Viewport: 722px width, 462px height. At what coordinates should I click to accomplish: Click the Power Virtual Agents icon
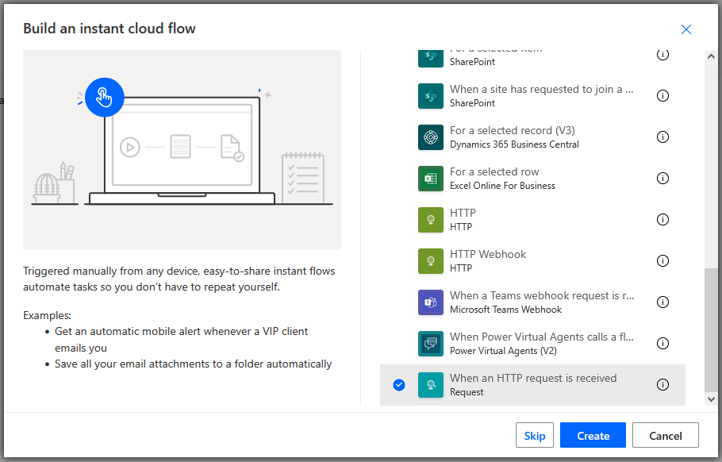[x=431, y=344]
